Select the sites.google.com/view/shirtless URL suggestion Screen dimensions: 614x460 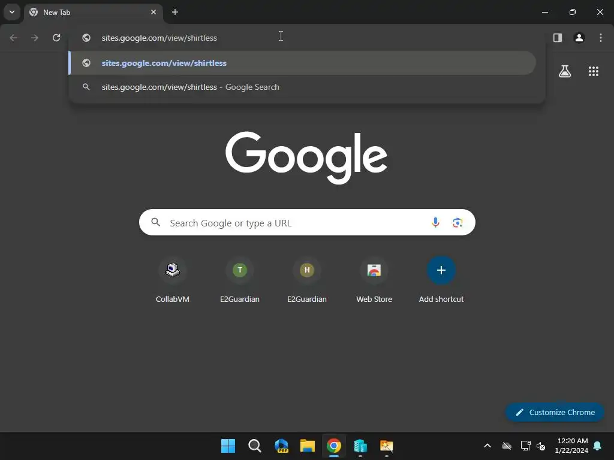coord(302,63)
